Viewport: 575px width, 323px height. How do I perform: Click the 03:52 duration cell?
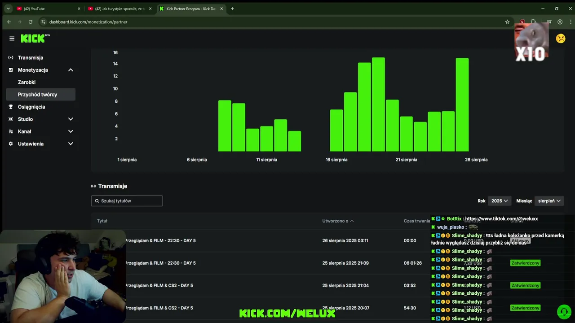[x=410, y=286]
